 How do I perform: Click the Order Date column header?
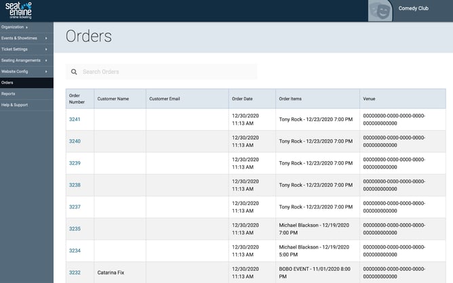pyautogui.click(x=242, y=99)
